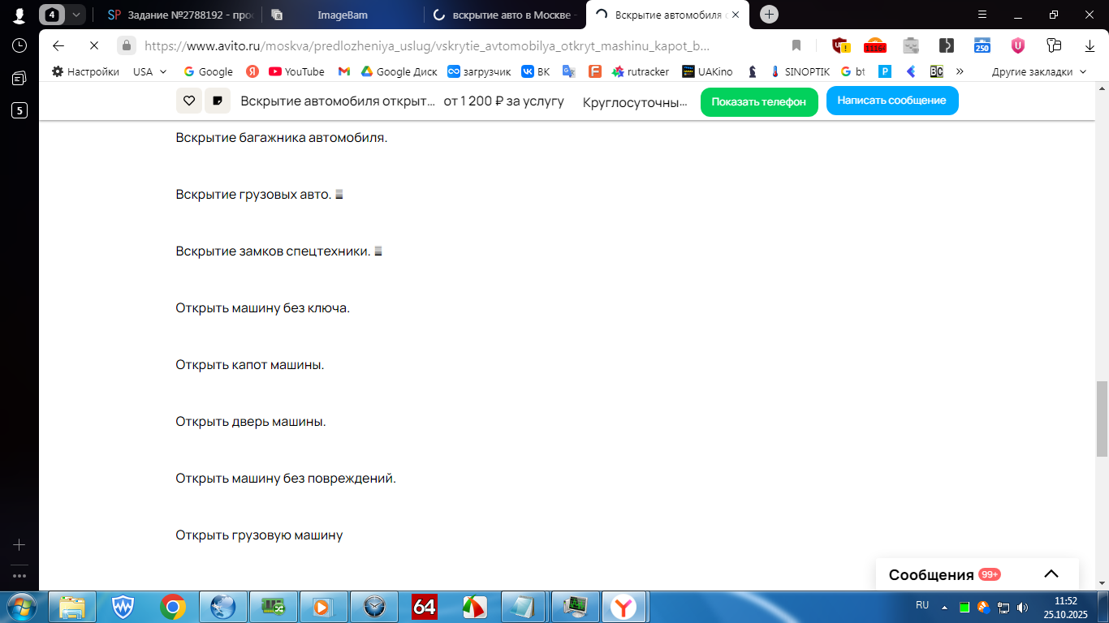
Task: Click the Написать сообщение button
Action: 892,101
